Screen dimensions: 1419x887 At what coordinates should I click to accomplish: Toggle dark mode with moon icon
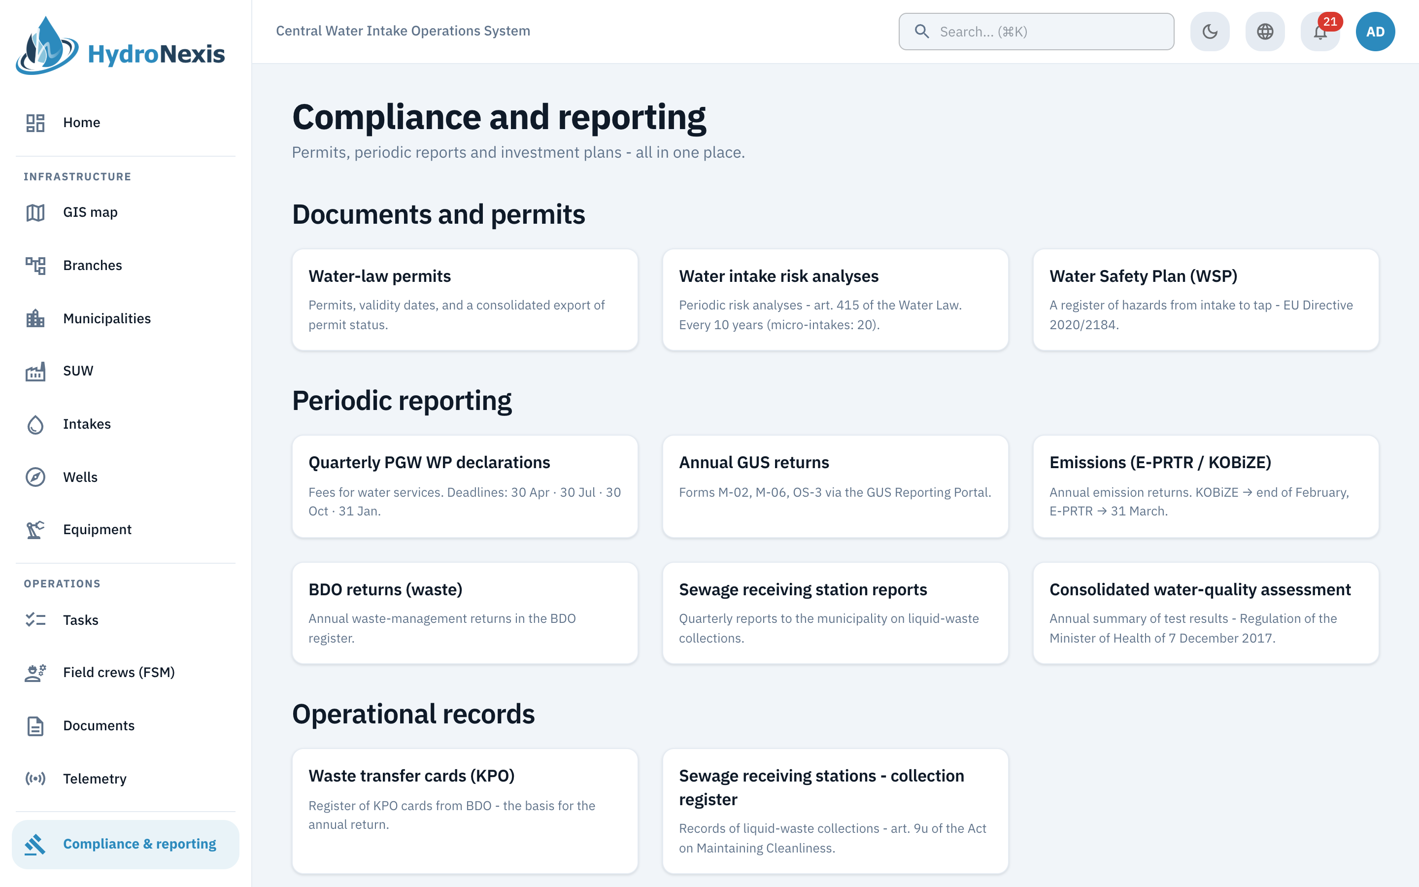coord(1210,32)
